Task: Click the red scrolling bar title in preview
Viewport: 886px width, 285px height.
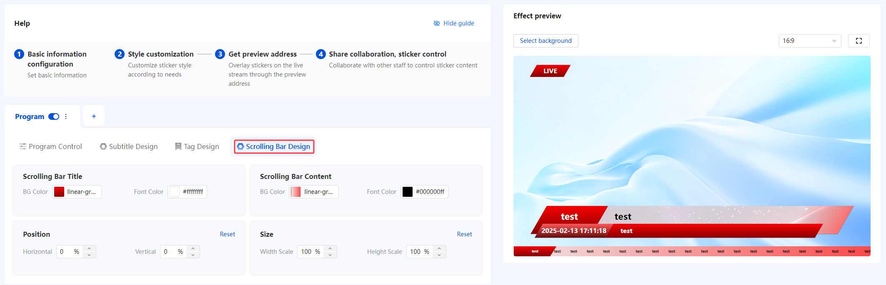Action: tap(535, 251)
